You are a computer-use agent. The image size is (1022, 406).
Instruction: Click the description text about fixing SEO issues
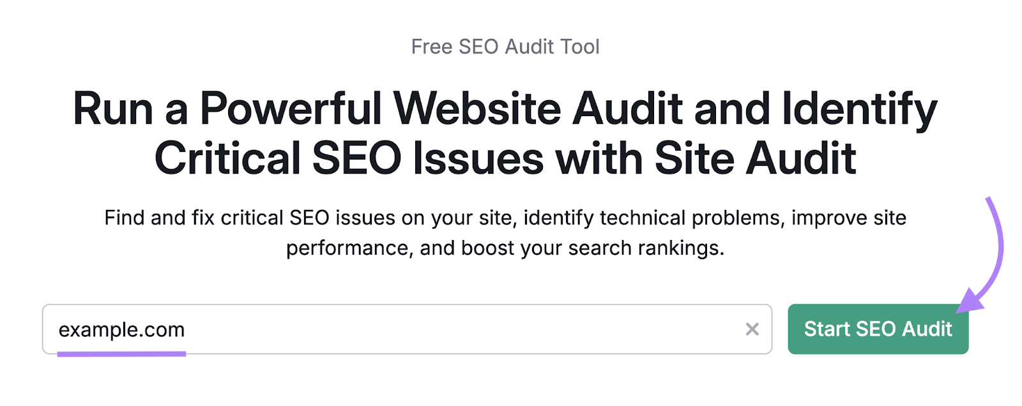[x=506, y=232]
